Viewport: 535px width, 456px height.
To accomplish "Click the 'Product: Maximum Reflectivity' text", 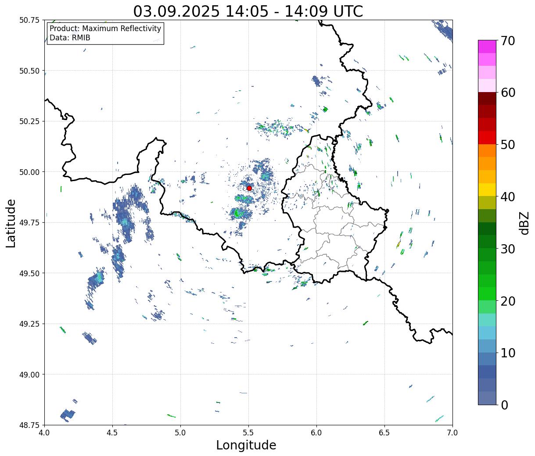I will tap(105, 28).
